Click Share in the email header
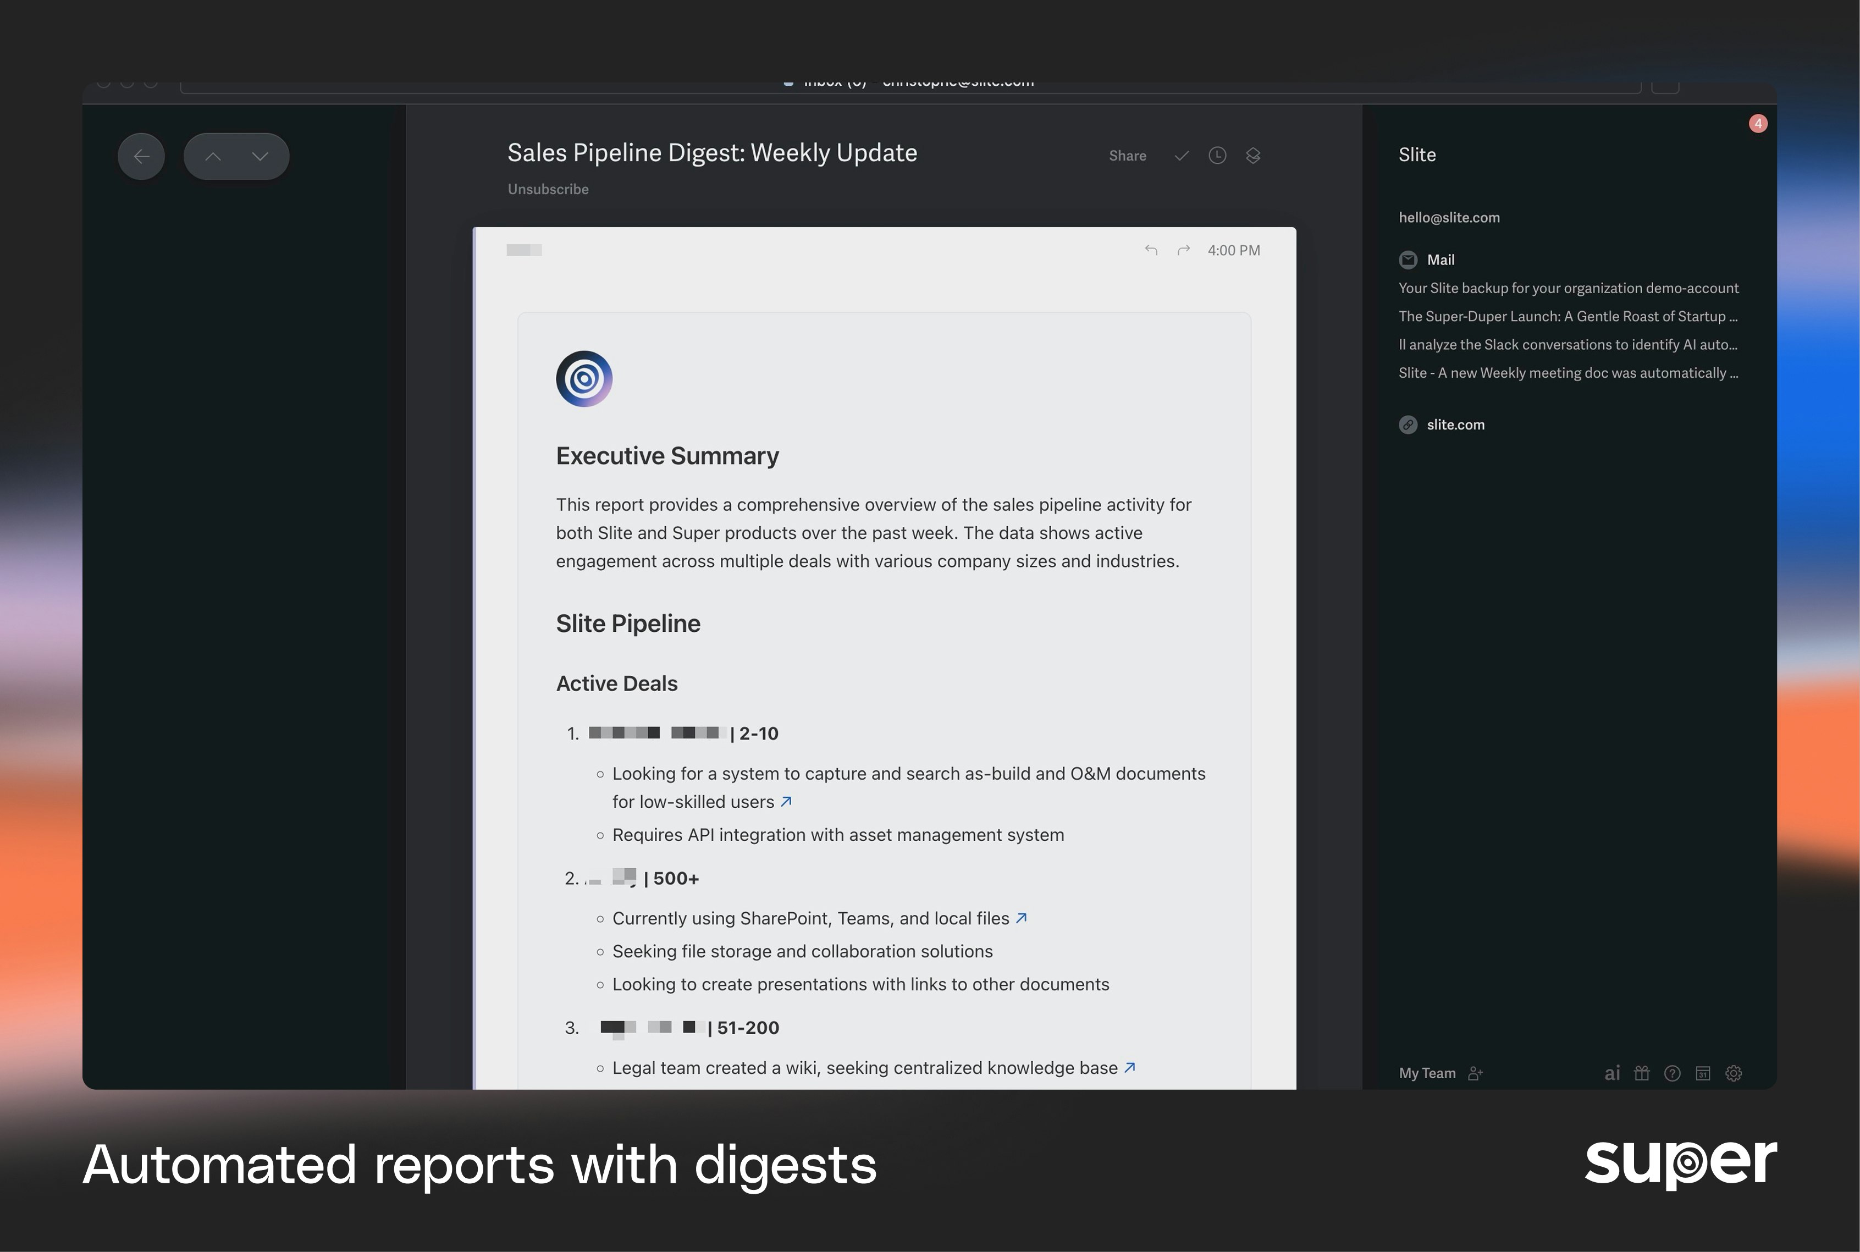 [1127, 156]
